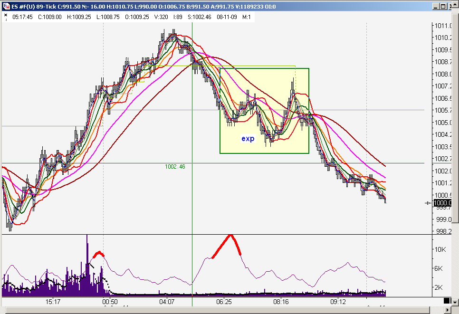This screenshot has width=459, height=314.
Task: Click the 05:17:45 cursor time value
Action: (x=22, y=17)
